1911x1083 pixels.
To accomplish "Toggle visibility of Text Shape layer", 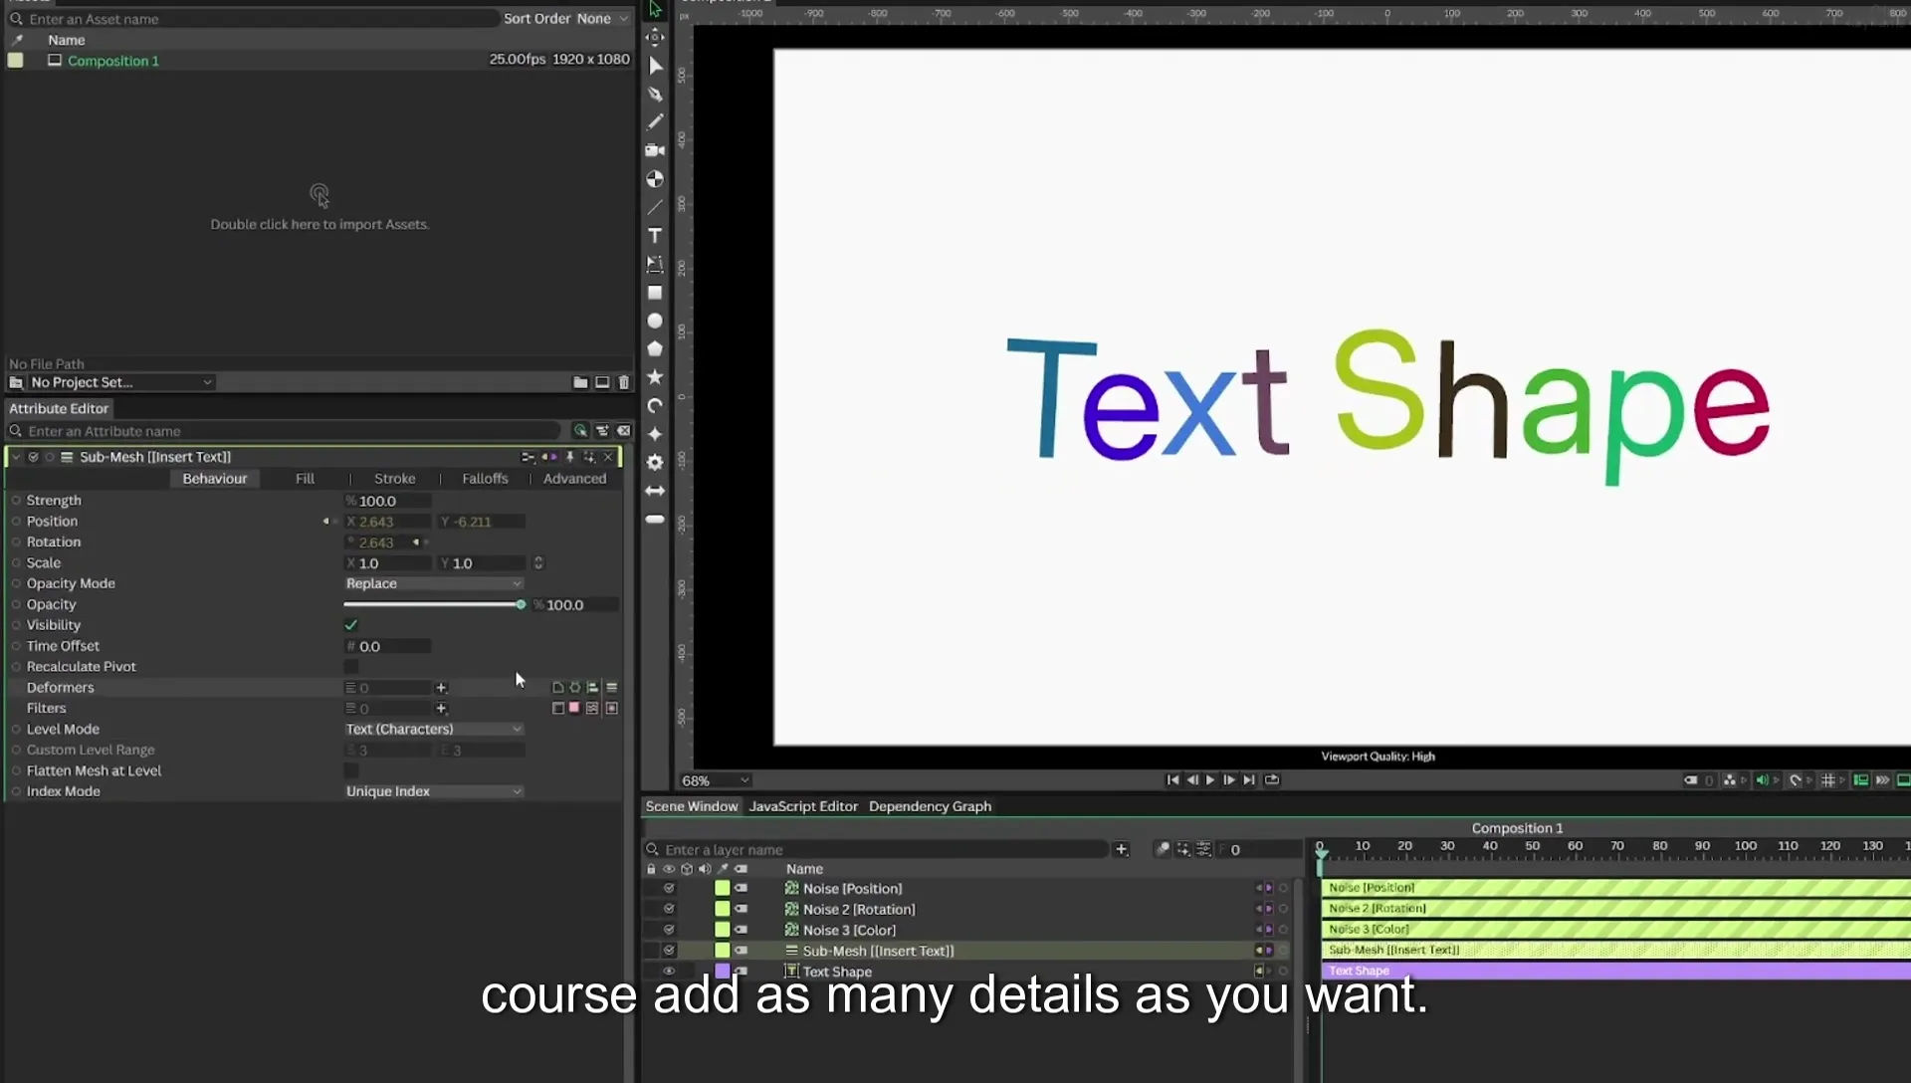I will click(x=669, y=972).
